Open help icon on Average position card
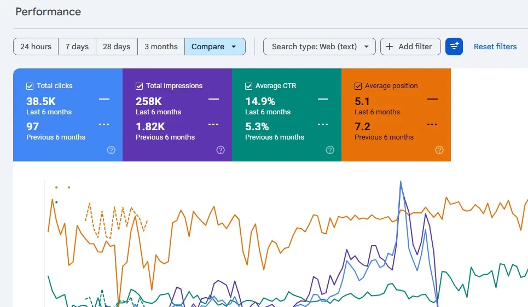Image resolution: width=528 pixels, height=307 pixels. (439, 150)
